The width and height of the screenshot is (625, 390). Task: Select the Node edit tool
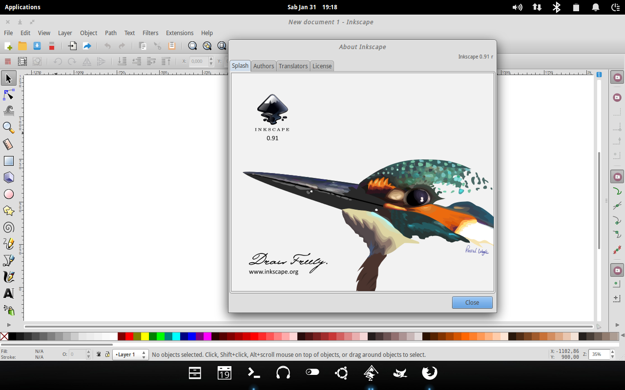pos(8,95)
